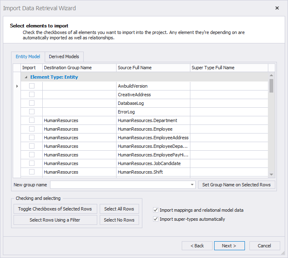288x258 pixels.
Task: Close the Import Data Retrieval Wizard
Action: coord(277,8)
